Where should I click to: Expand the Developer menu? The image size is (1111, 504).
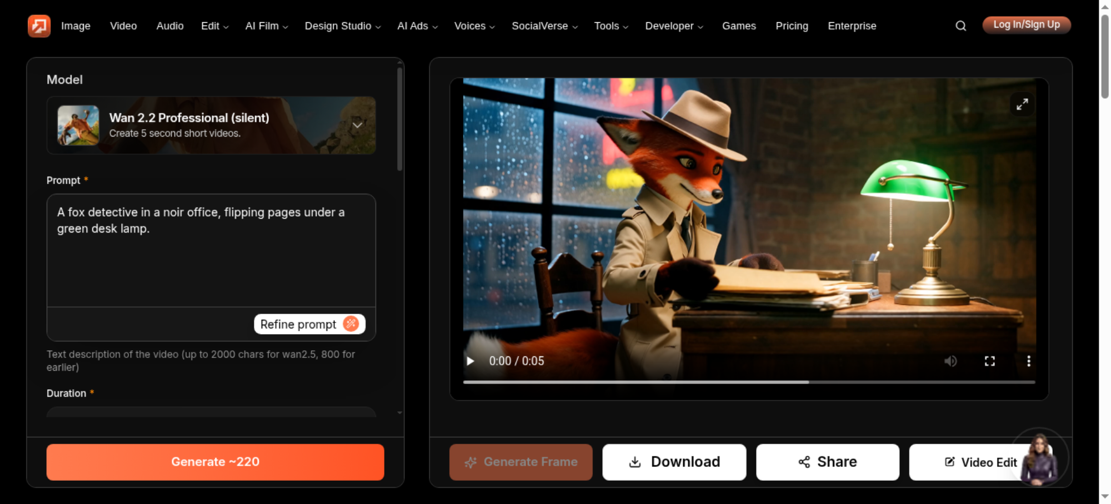pos(674,26)
